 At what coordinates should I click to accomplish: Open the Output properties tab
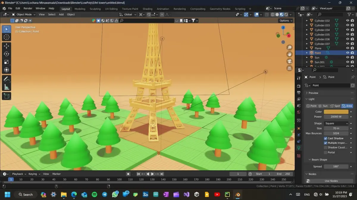[299, 93]
